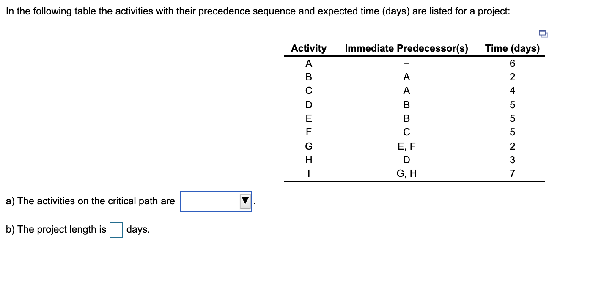604x286 pixels.
Task: Select the 'a) The activities on the critical path are' label
Action: click(x=91, y=201)
